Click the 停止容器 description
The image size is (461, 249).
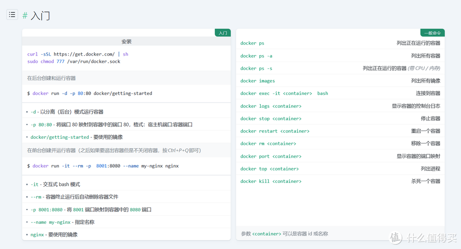pos(430,119)
